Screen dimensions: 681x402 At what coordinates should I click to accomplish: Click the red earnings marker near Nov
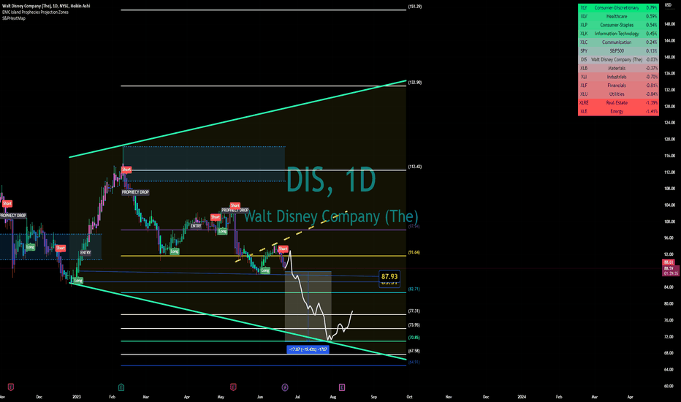[x=11, y=387]
